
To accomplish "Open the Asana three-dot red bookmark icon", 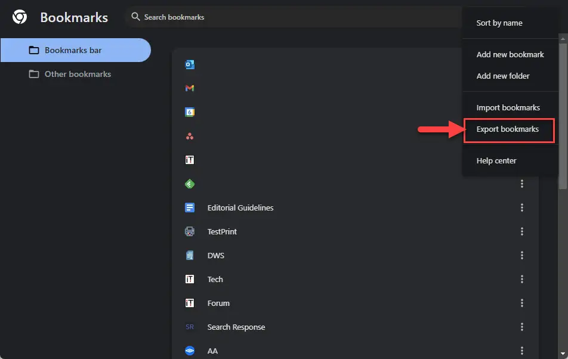I will pos(190,137).
